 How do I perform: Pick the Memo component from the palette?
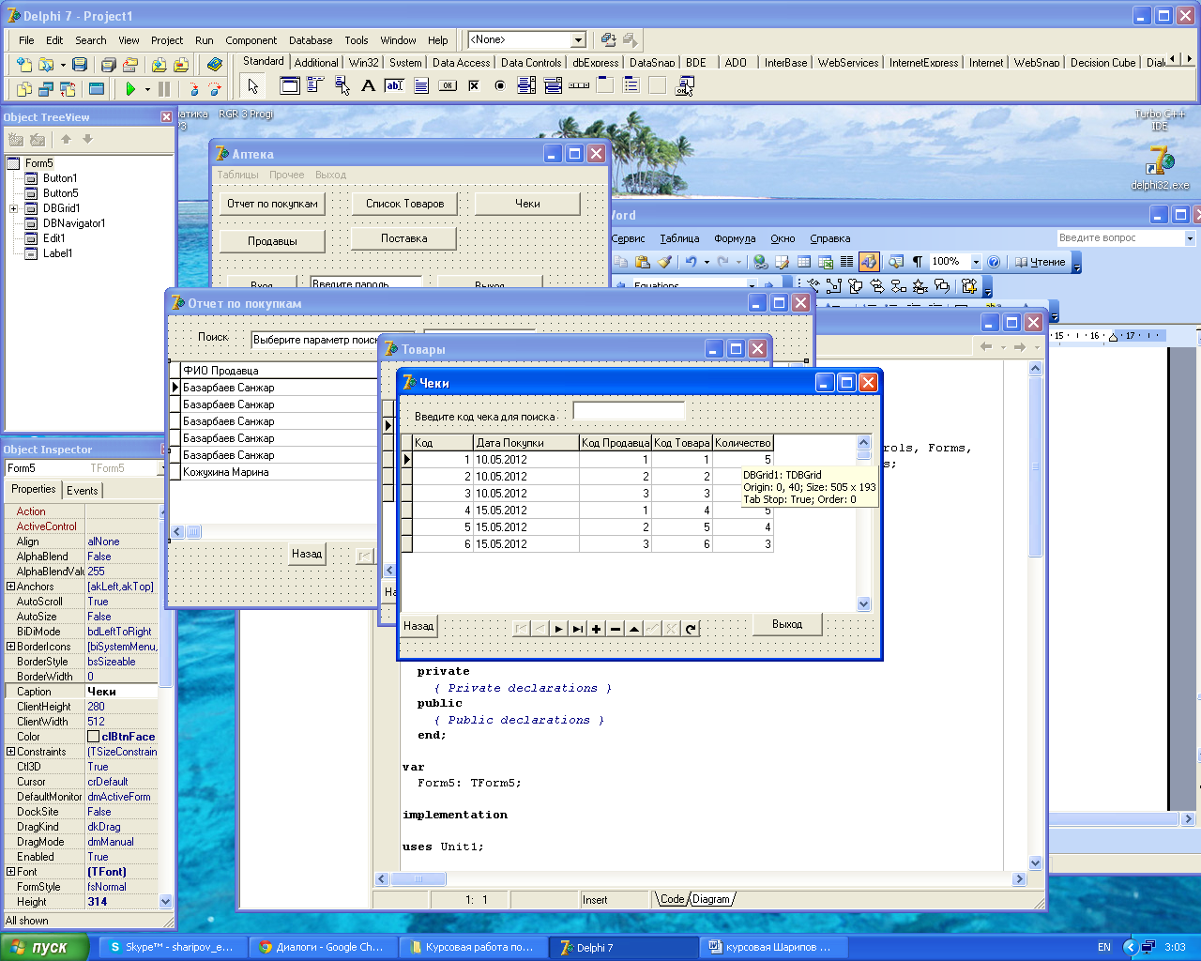[421, 86]
